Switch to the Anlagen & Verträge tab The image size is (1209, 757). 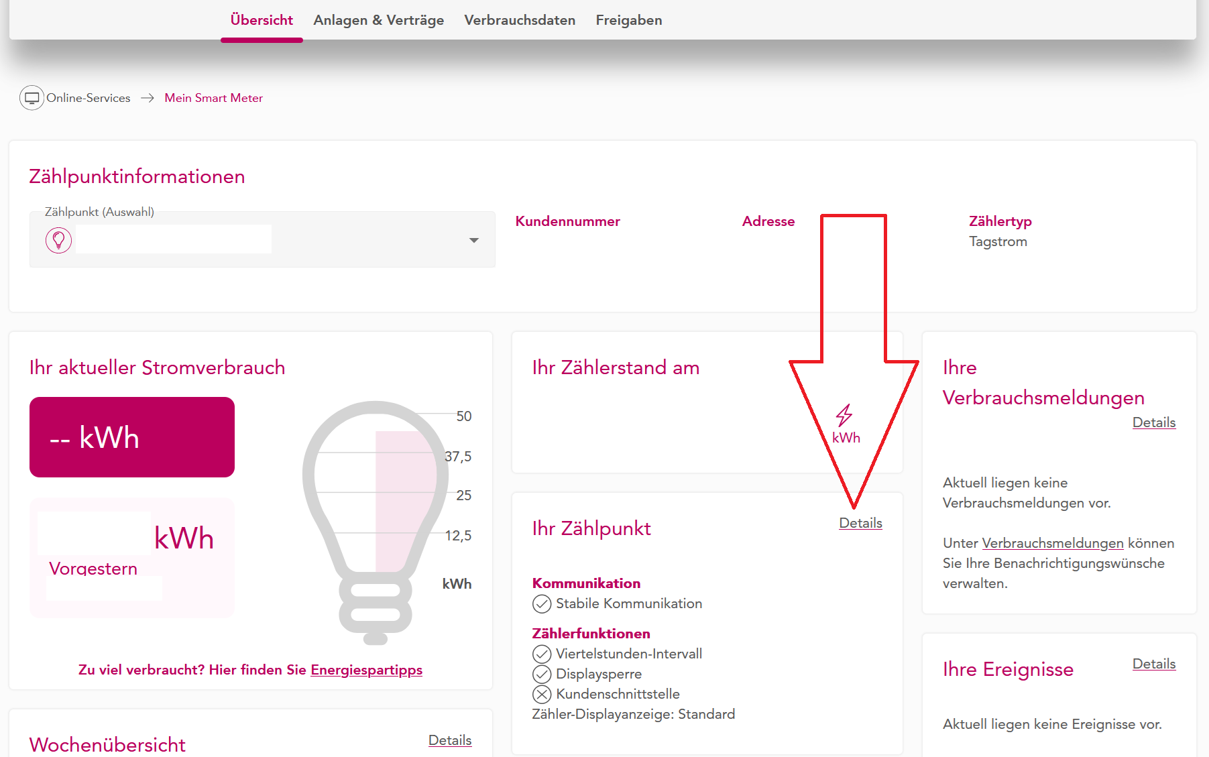pyautogui.click(x=378, y=20)
